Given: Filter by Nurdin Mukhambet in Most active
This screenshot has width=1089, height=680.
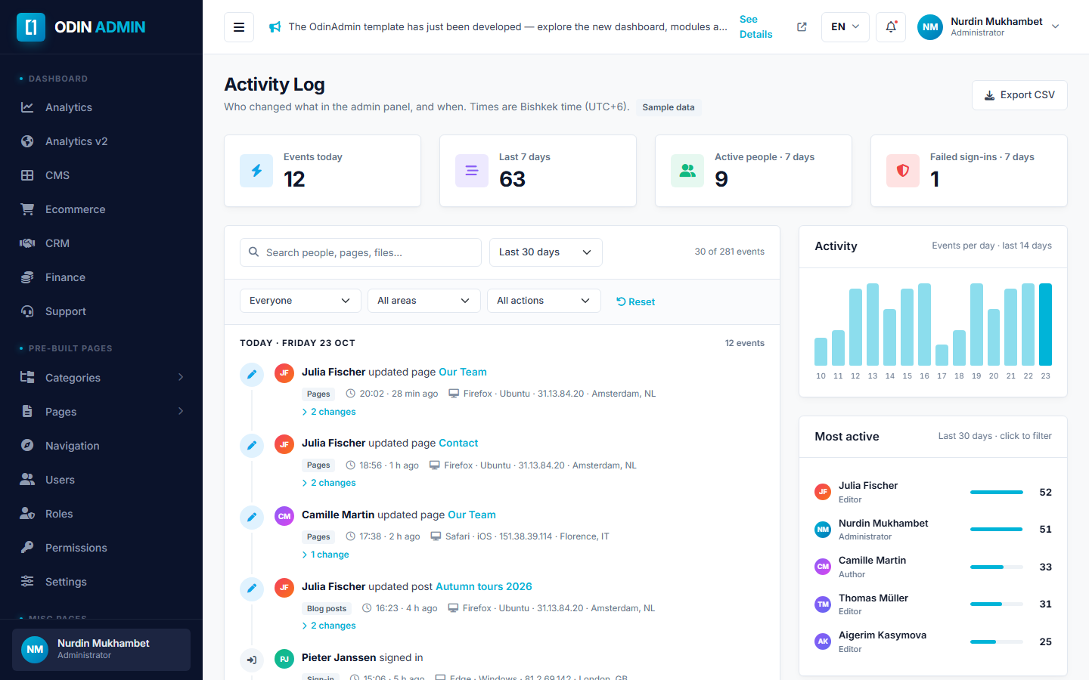Looking at the screenshot, I should [933, 530].
